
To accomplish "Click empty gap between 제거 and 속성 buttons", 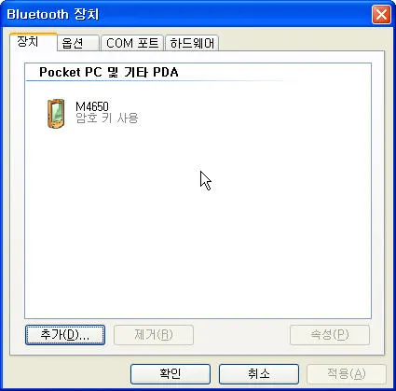I will (x=241, y=335).
